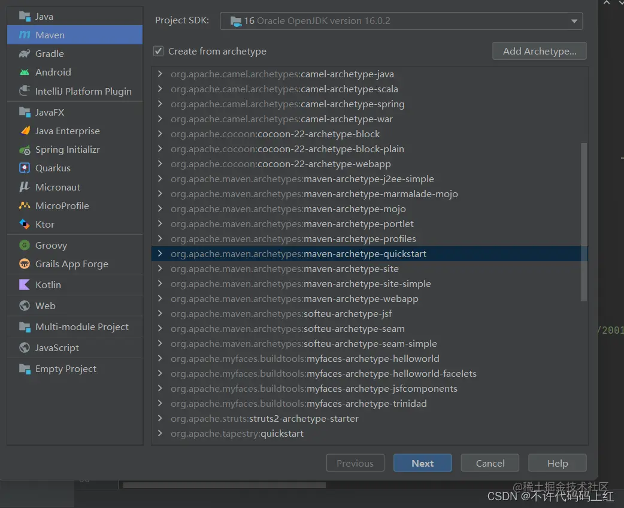This screenshot has width=624, height=508.
Task: Select myfaces-archetype-helloworld-facelets row
Action: [x=369, y=373]
